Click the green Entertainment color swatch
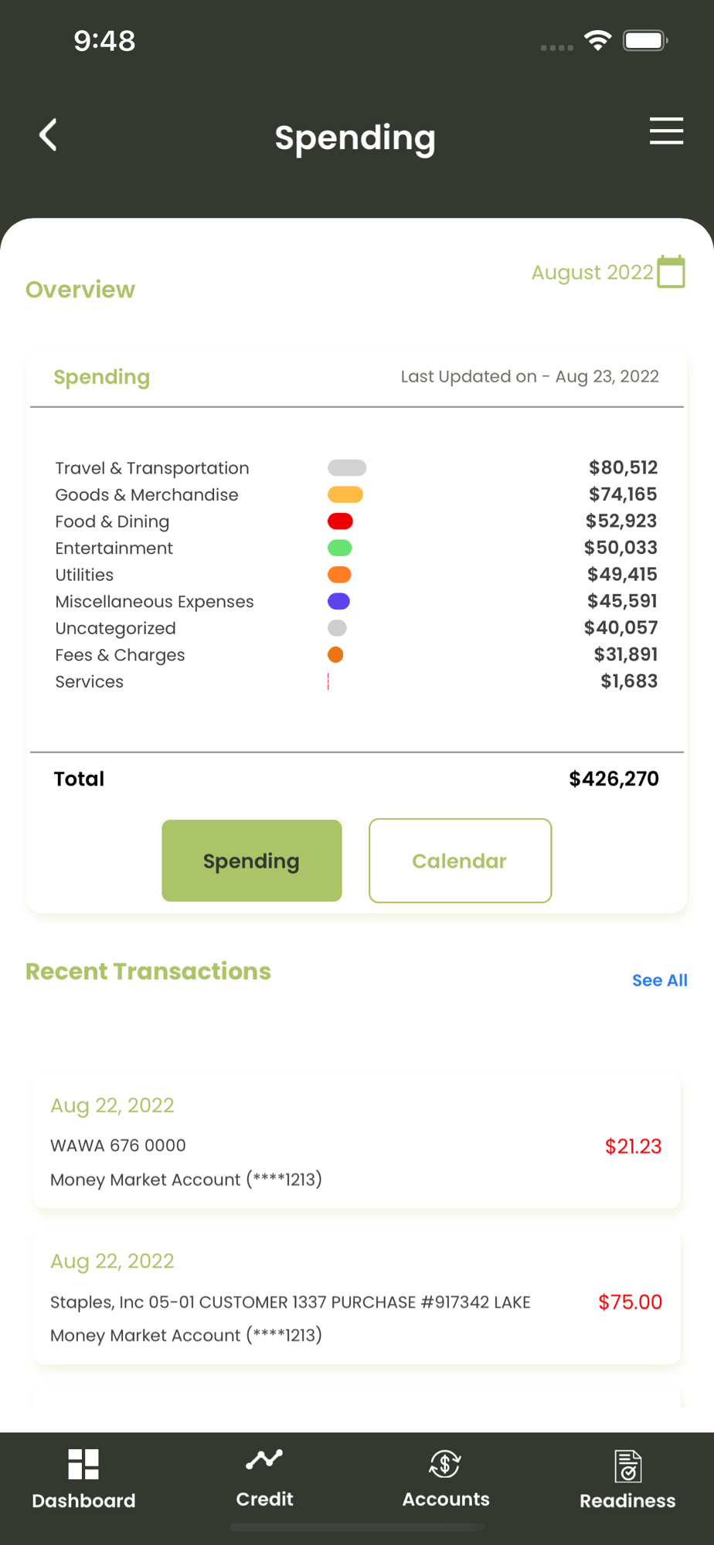714x1545 pixels. coord(340,548)
